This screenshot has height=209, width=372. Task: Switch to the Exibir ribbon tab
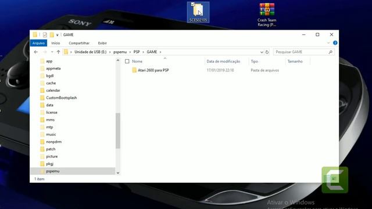[x=102, y=43]
